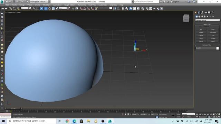Open the Hierarchy panel tab

point(202,12)
